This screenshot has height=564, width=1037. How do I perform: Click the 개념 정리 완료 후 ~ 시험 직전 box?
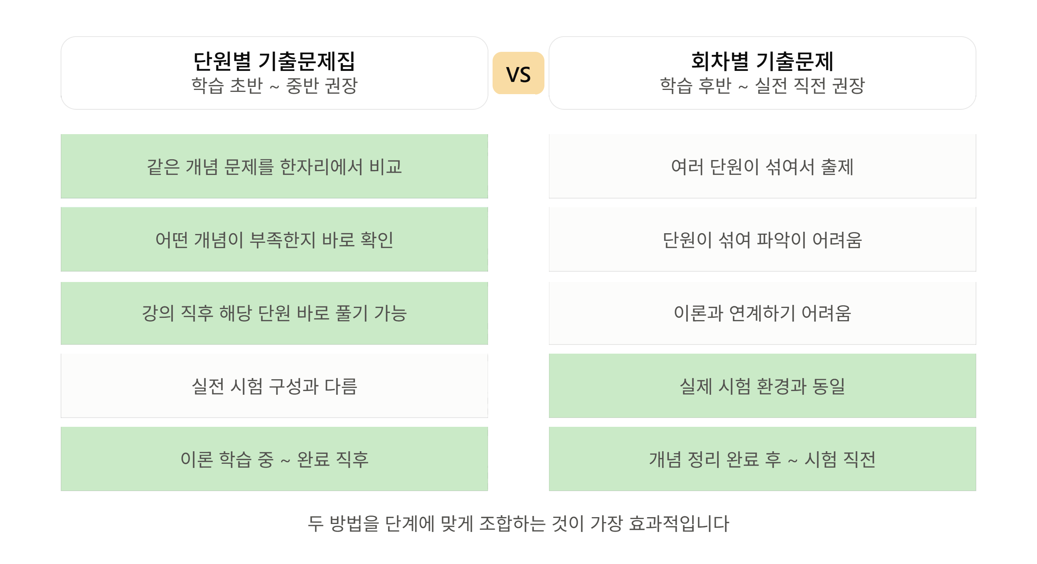pos(762,459)
